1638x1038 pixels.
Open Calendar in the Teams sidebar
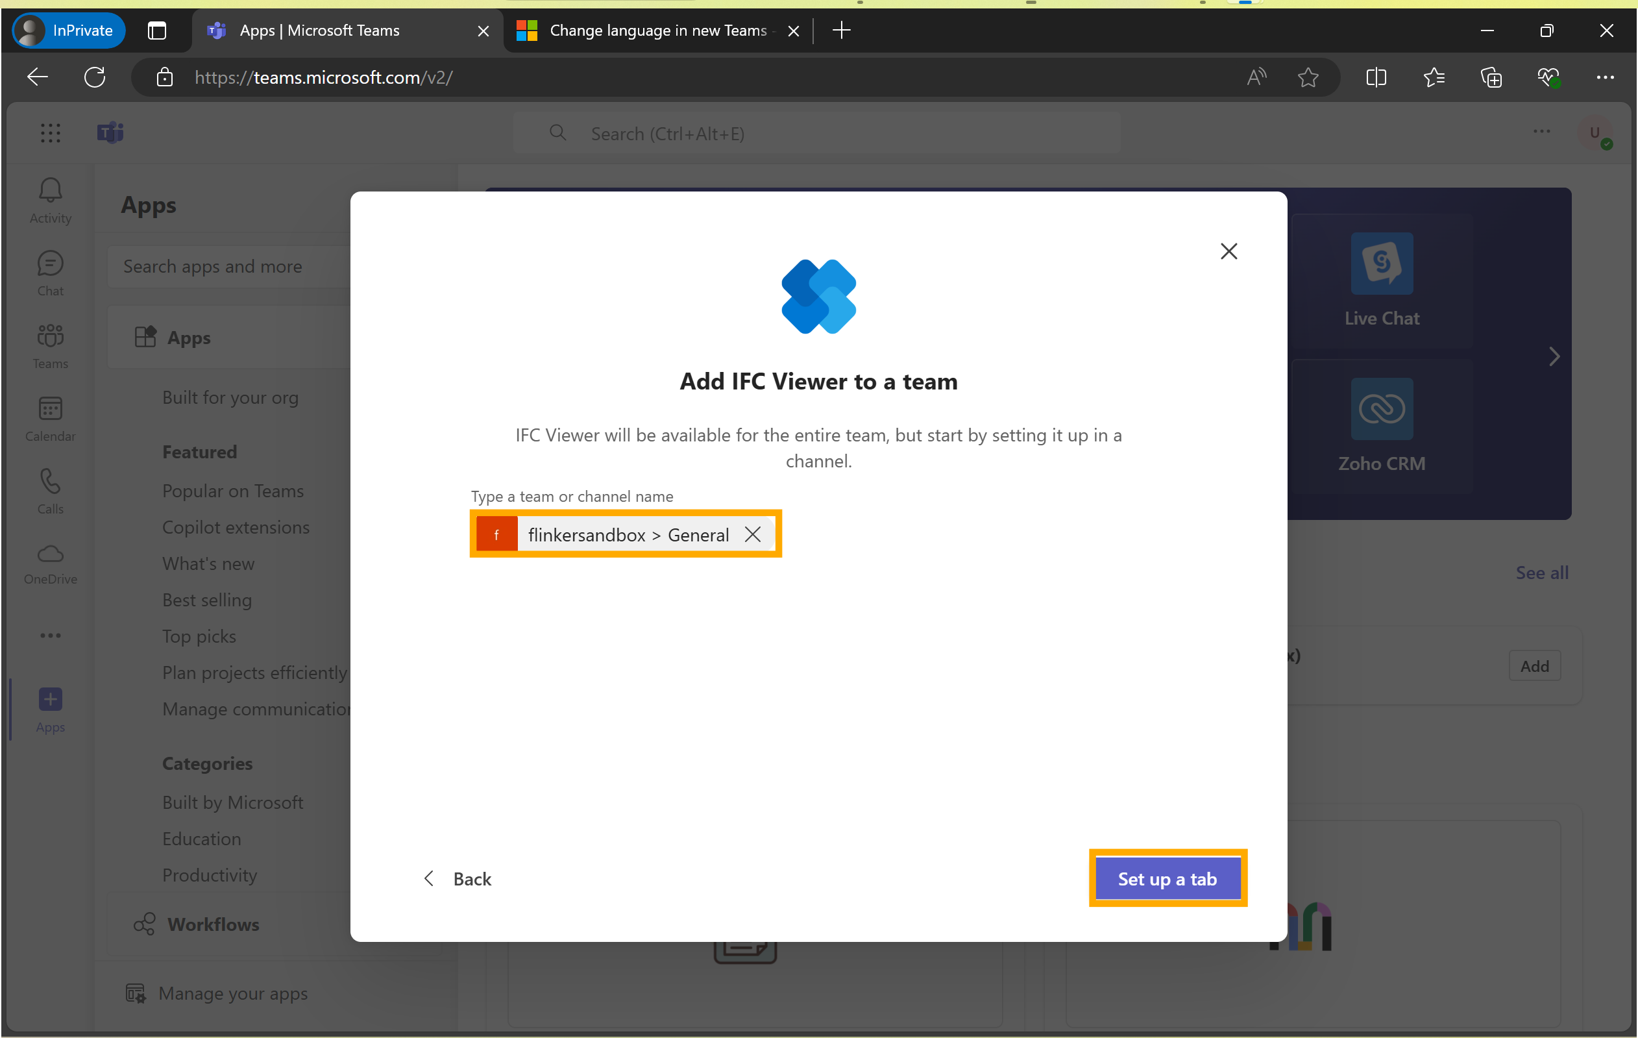(x=51, y=419)
